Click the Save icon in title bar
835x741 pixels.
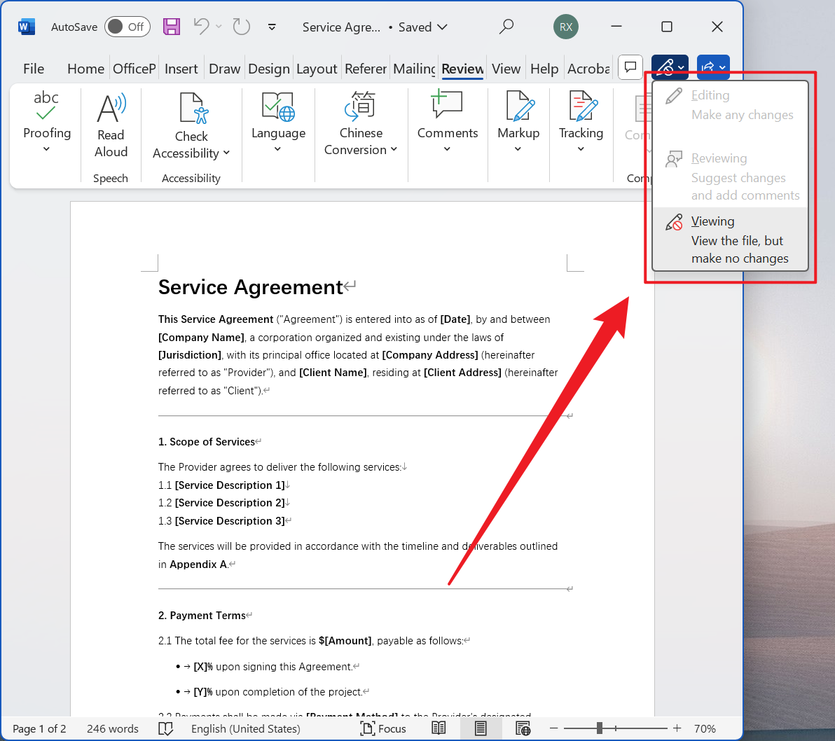pyautogui.click(x=172, y=27)
